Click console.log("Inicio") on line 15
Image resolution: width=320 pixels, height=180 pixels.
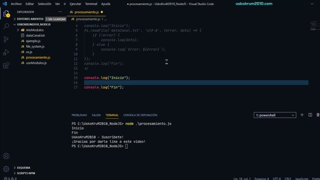pyautogui.click(x=107, y=78)
